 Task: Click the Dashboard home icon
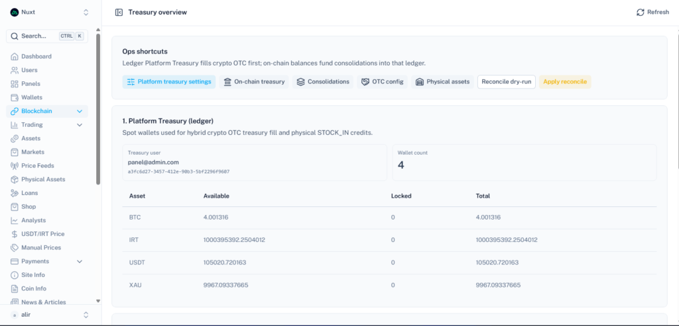pyautogui.click(x=15, y=57)
